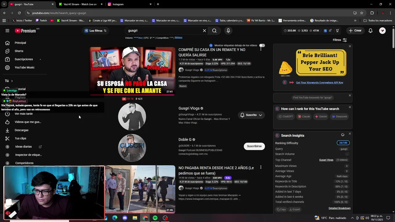This screenshot has width=395, height=222.
Task: Reload the page
Action: (x=19, y=13)
